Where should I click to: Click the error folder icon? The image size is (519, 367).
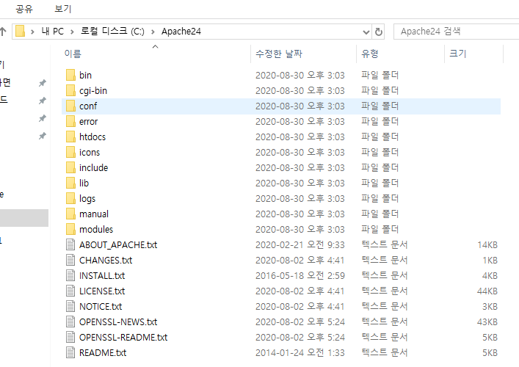pyautogui.click(x=70, y=121)
